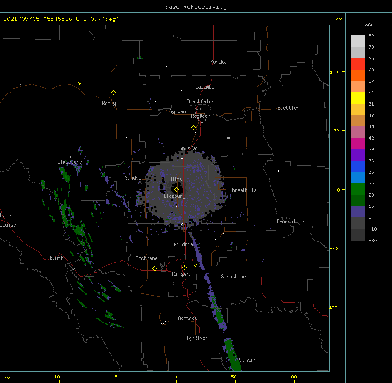This screenshot has width=392, height=383.
Task: Click the Airdrie city label
Action: click(x=183, y=244)
